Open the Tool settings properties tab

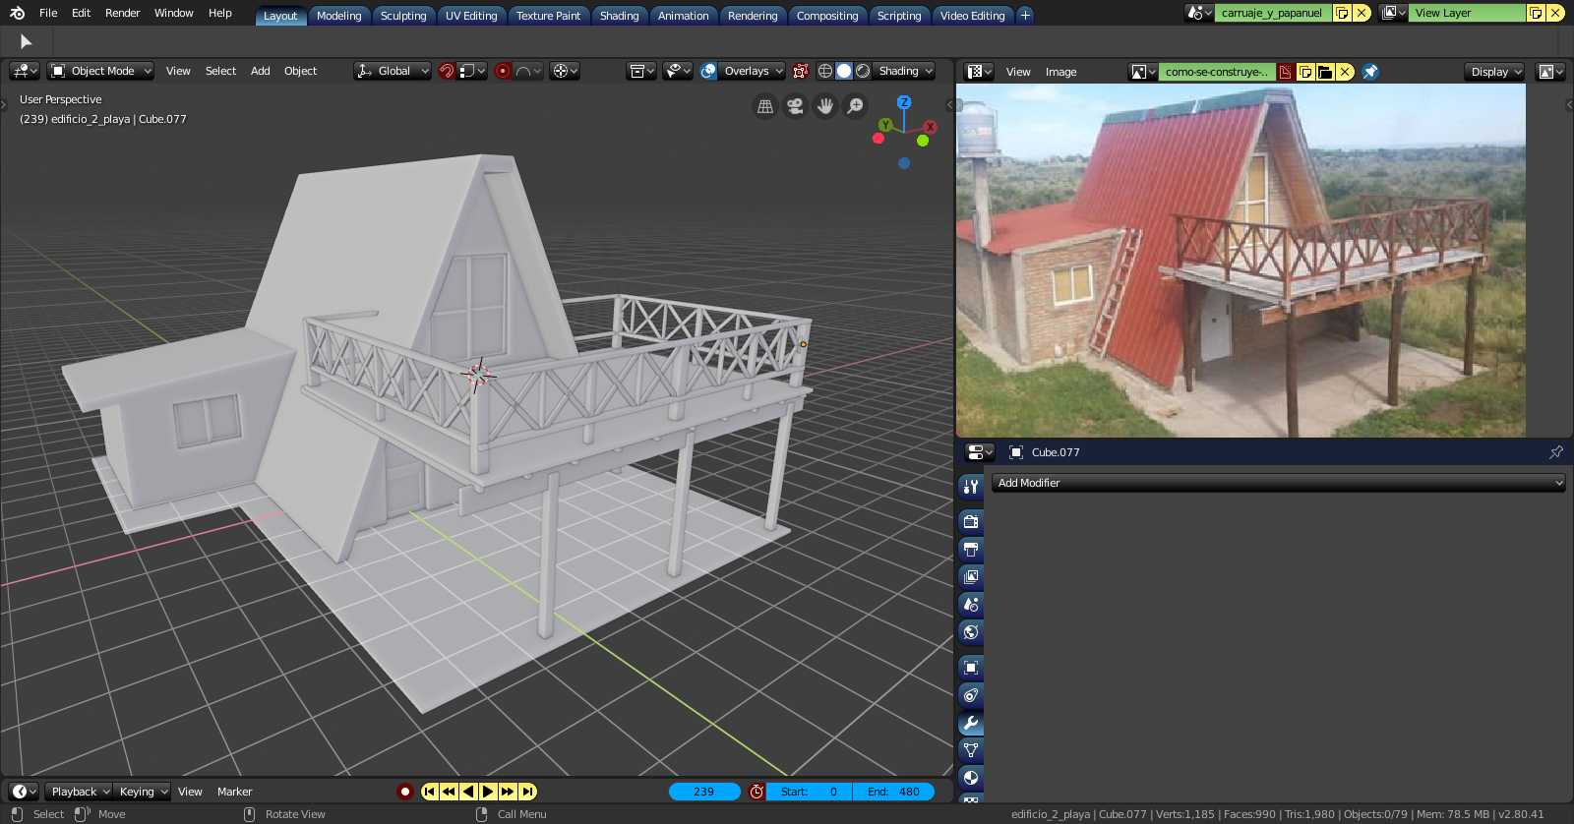pyautogui.click(x=971, y=486)
